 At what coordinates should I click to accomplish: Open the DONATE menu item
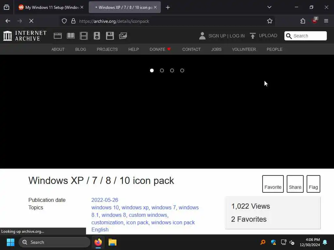point(160,49)
